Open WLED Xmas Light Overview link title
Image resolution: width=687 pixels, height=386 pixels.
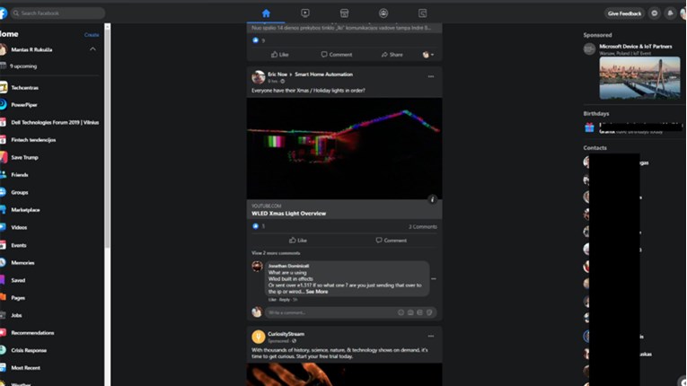coord(289,214)
